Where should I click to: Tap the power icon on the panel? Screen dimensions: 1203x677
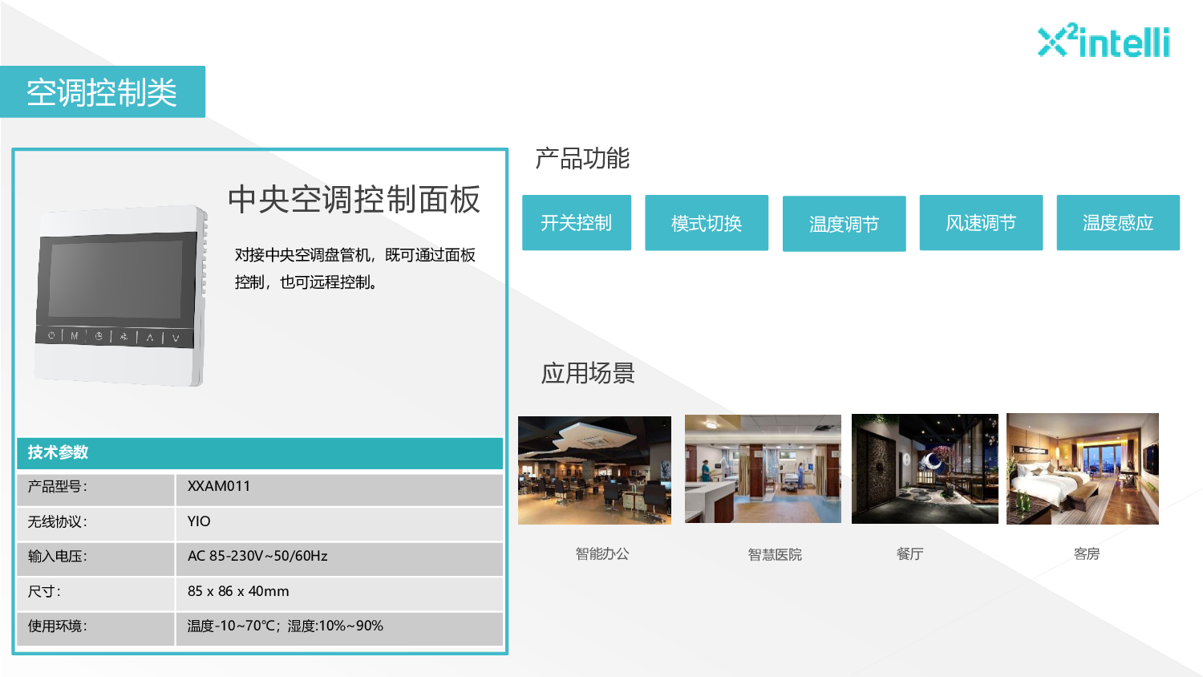(51, 336)
